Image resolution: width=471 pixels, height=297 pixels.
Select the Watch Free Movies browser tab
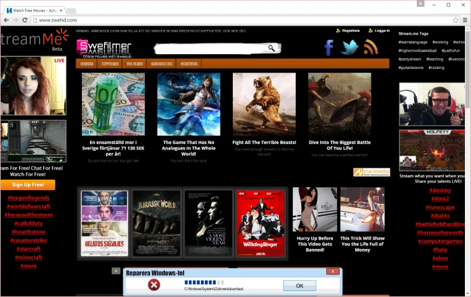pos(34,11)
